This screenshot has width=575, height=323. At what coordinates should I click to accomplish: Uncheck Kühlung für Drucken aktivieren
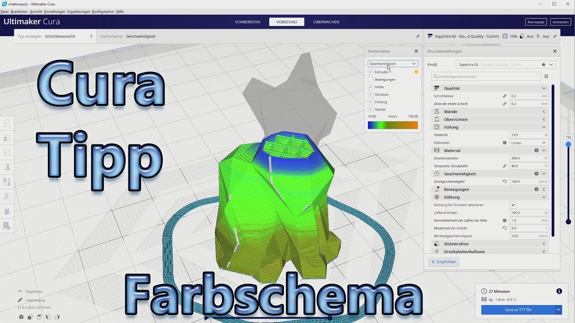pyautogui.click(x=513, y=205)
